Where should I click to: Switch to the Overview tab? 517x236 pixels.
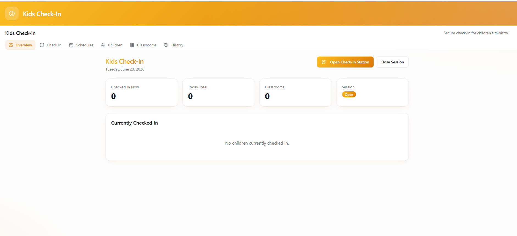pos(20,45)
